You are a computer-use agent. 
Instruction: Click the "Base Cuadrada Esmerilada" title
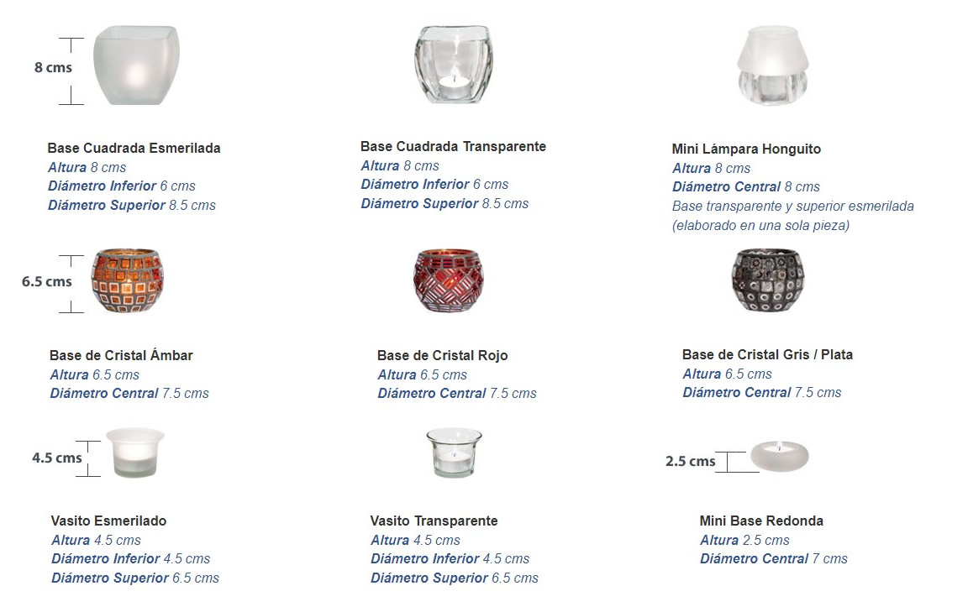[134, 148]
